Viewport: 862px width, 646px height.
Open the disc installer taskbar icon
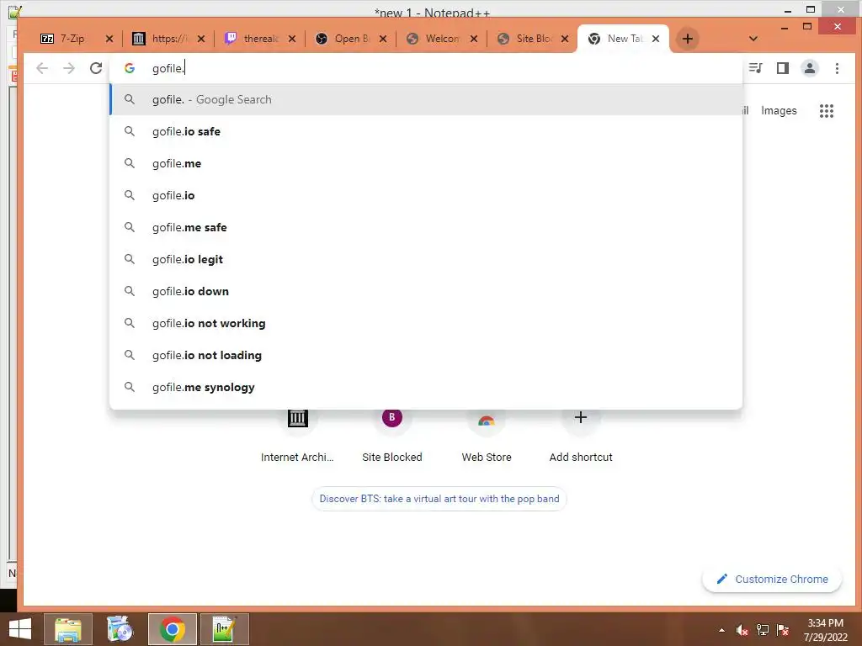[x=120, y=629]
